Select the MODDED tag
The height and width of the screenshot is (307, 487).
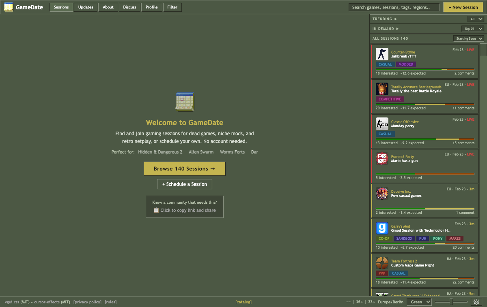(406, 64)
